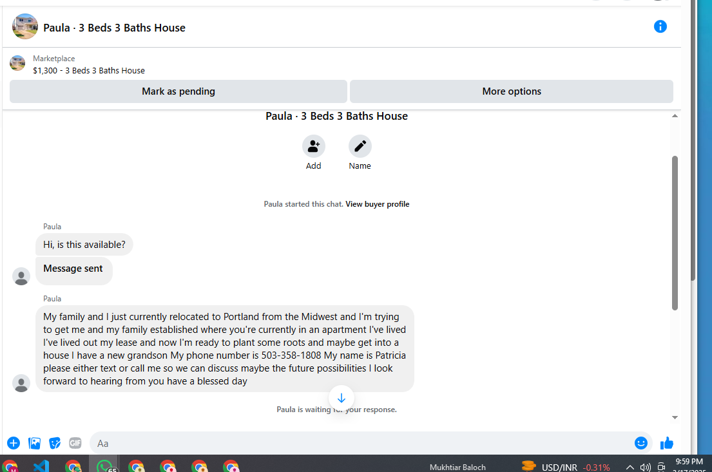Click the volume speaker icon in the tray
This screenshot has width=712, height=472.
point(645,467)
